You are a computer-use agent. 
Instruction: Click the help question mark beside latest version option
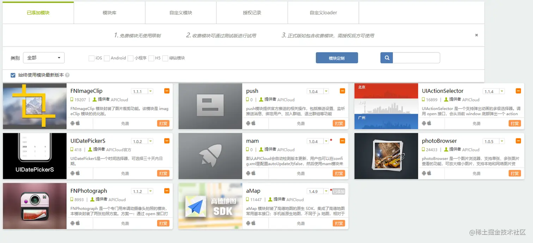click(67, 75)
